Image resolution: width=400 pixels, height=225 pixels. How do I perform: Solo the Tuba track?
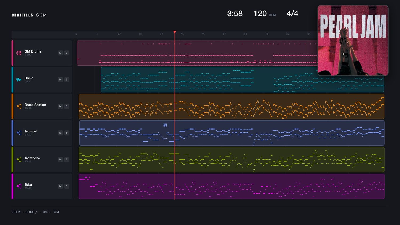(x=67, y=186)
